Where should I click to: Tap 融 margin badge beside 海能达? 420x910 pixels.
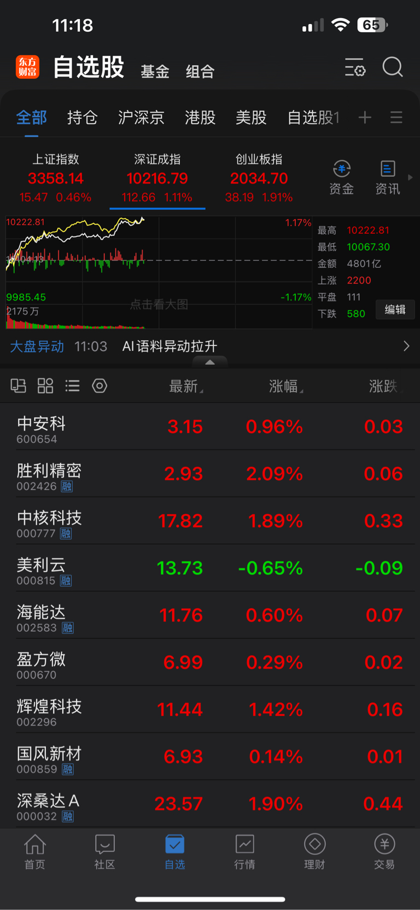tap(67, 627)
